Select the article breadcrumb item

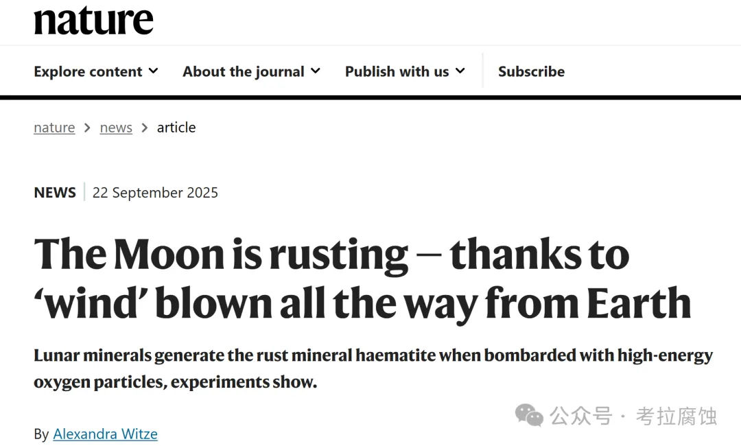click(176, 128)
